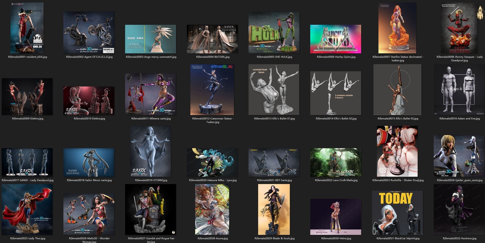Click filename R(female)0013-Elfo's Ballet 01.jpg
Screen dimensions: 485x243
pyautogui.click(x=274, y=118)
